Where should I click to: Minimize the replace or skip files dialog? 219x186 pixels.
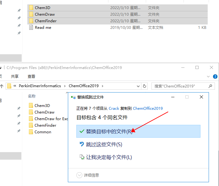[x=173, y=97]
